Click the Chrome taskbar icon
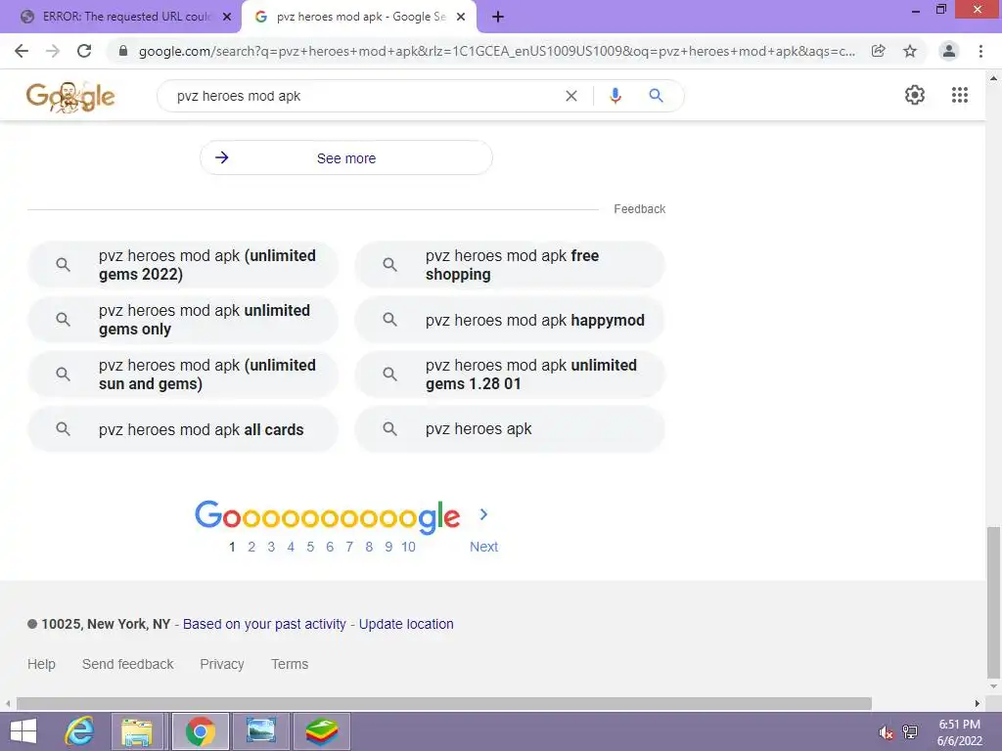The image size is (1002, 751). click(200, 731)
